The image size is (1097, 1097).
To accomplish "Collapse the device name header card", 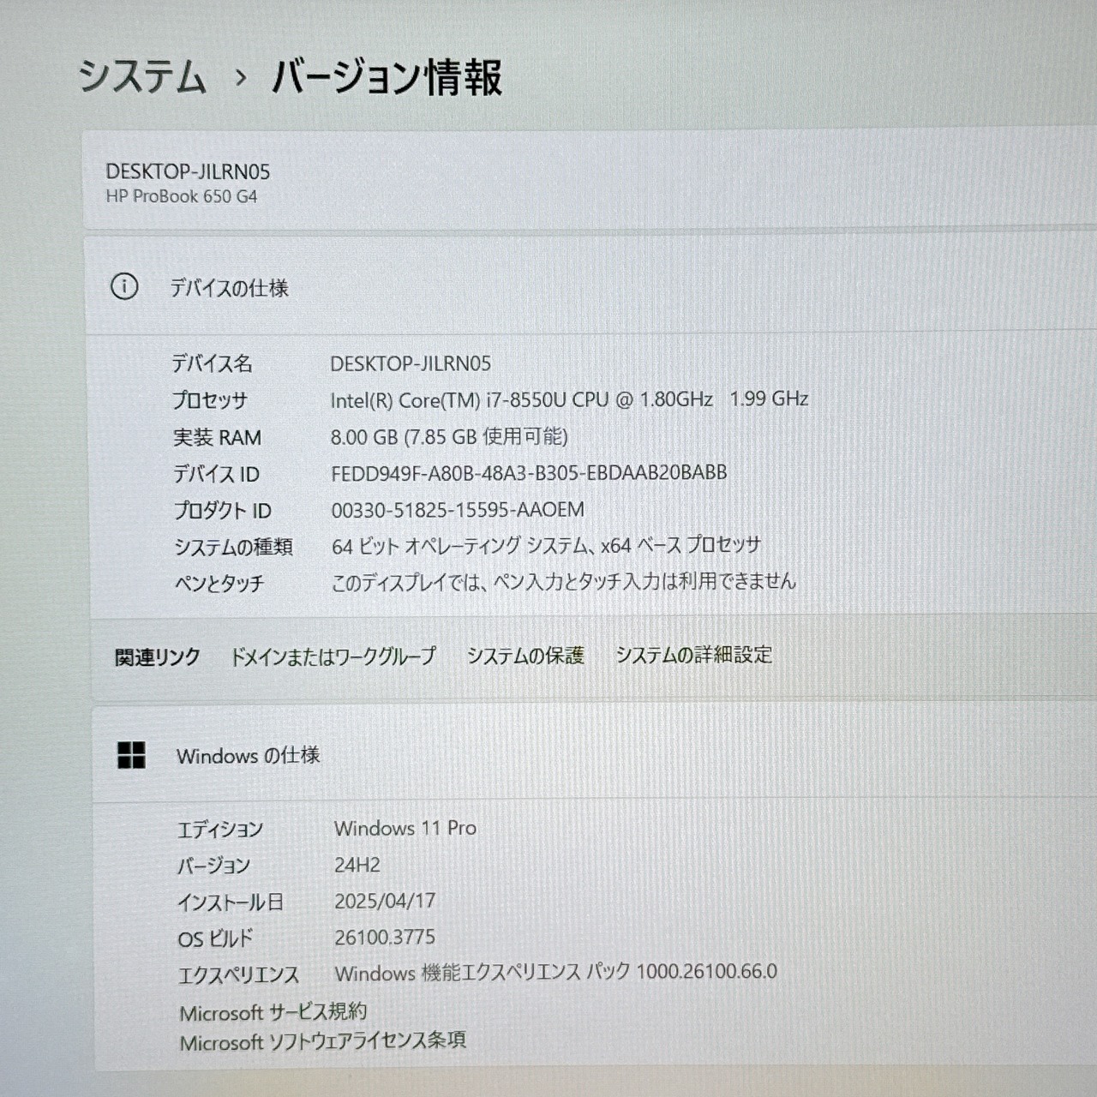I will pyautogui.click(x=548, y=180).
